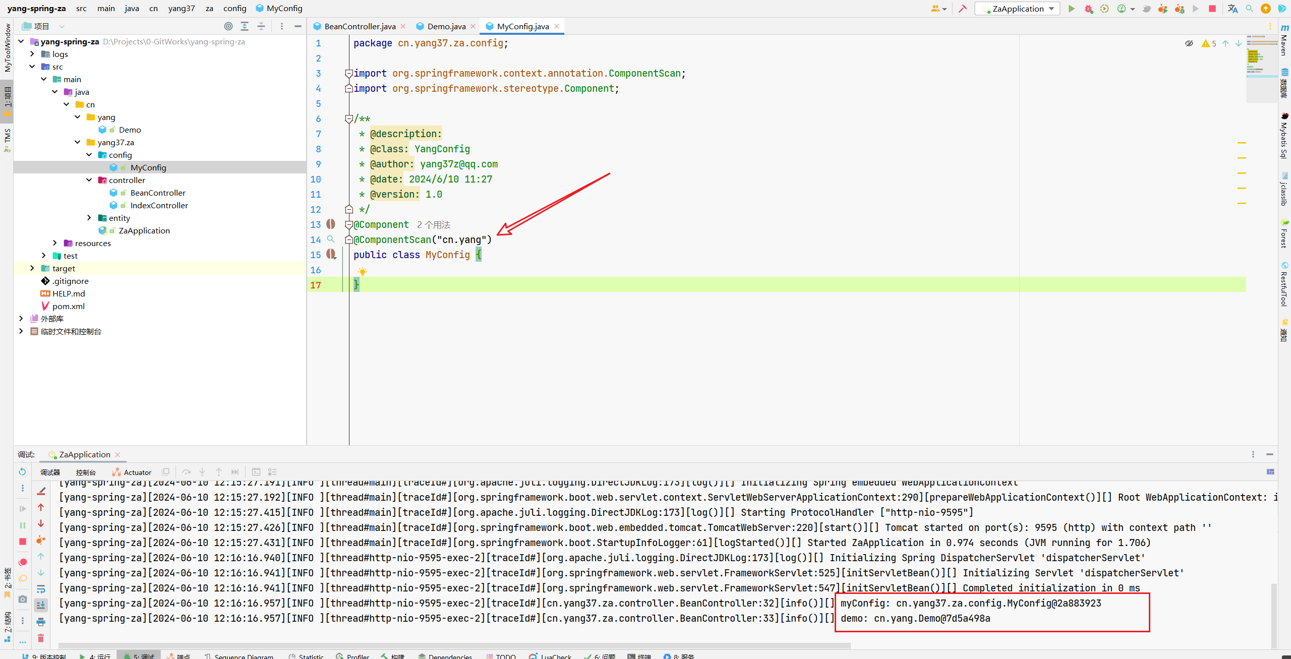Screen dimensions: 1291x659
Task: Close the ZaApplication debug session tab
Action: point(118,454)
